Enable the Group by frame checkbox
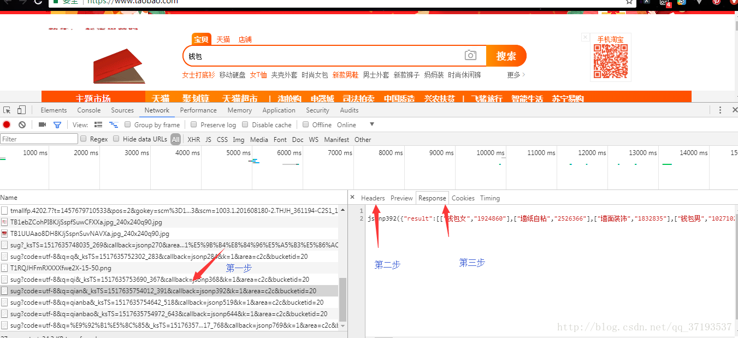 pos(128,124)
